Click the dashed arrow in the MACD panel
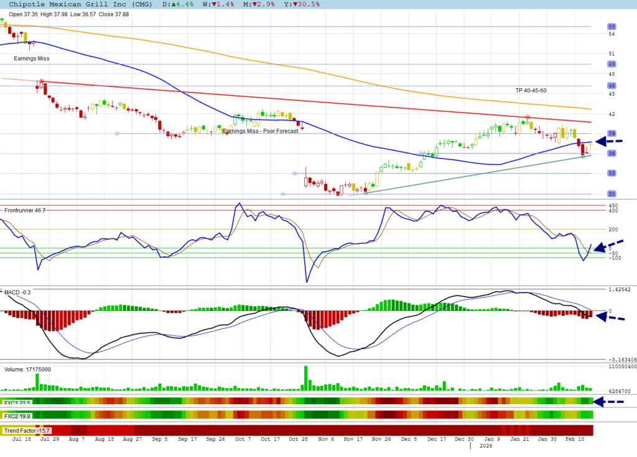The width and height of the screenshot is (637, 457). pos(609,317)
